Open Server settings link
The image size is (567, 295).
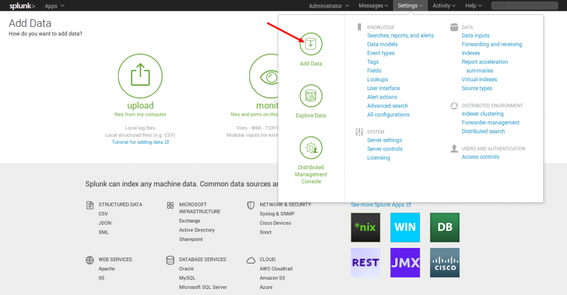coord(384,140)
